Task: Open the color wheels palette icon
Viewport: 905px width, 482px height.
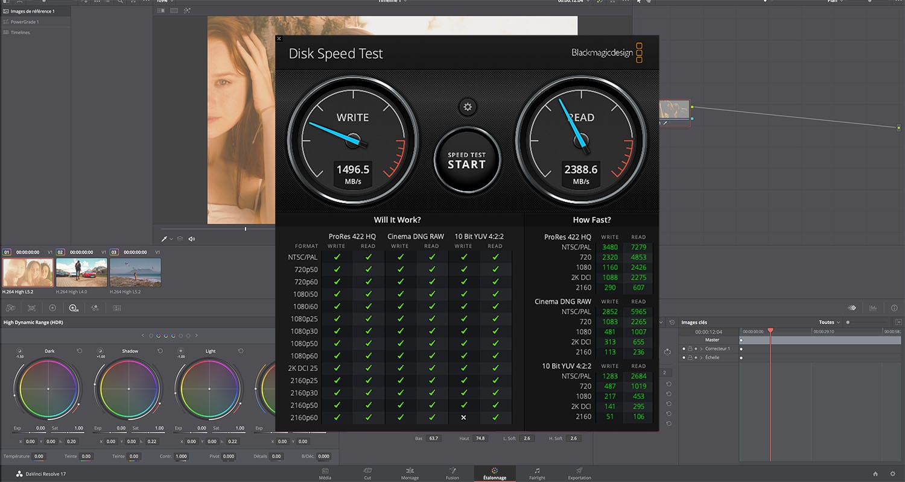Action: (10, 308)
